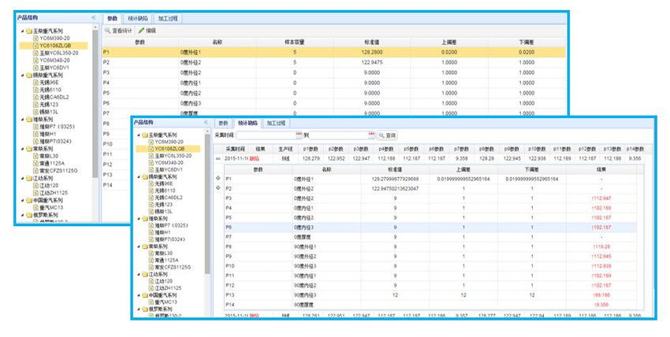Image resolution: width=670 pixels, height=337 pixels.
Task: Click the 样本容量 column header
Action: pyautogui.click(x=295, y=41)
